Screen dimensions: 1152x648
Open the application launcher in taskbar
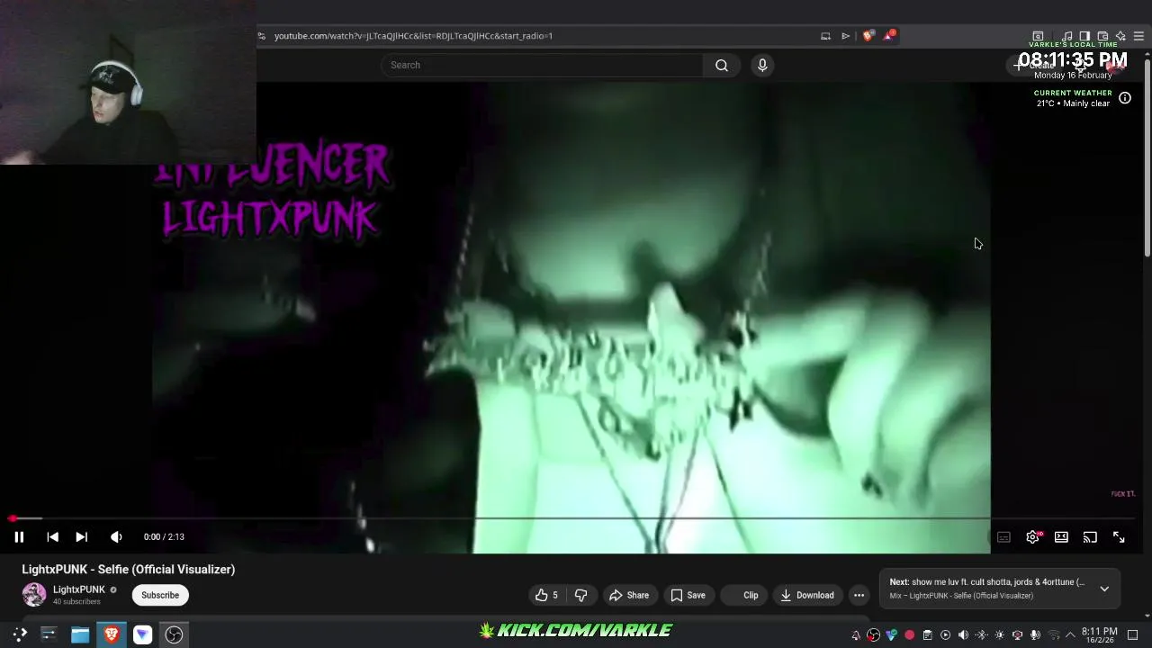(x=19, y=634)
